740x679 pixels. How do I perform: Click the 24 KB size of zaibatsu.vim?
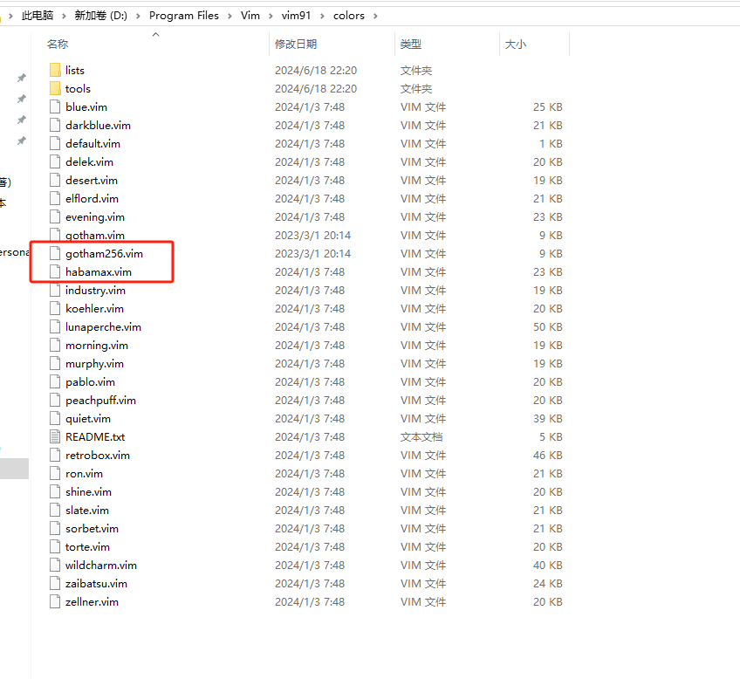click(x=548, y=584)
